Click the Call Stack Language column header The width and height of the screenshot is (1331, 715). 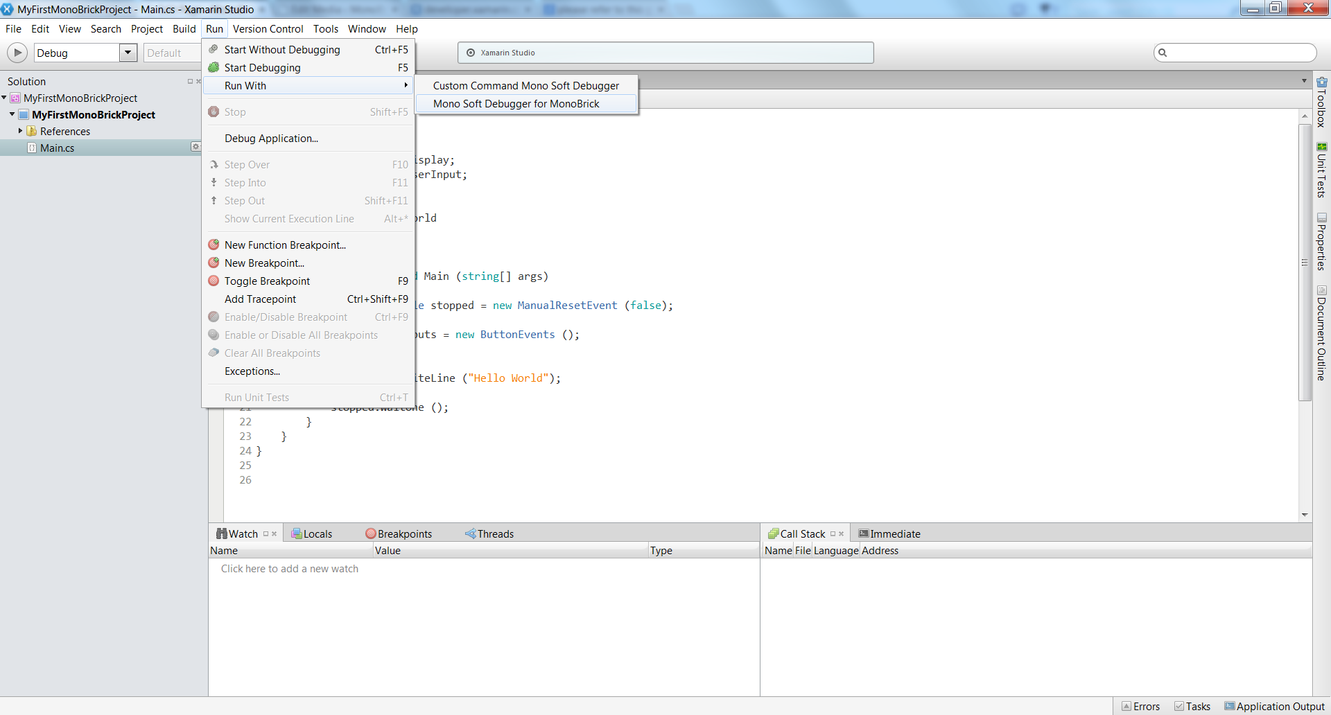(836, 550)
